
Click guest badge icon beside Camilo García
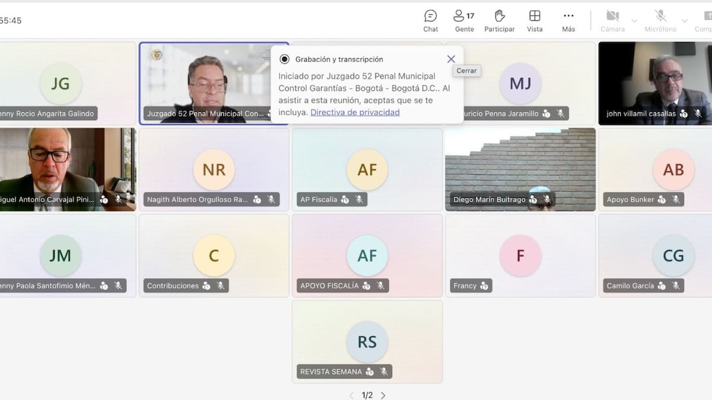pyautogui.click(x=662, y=286)
